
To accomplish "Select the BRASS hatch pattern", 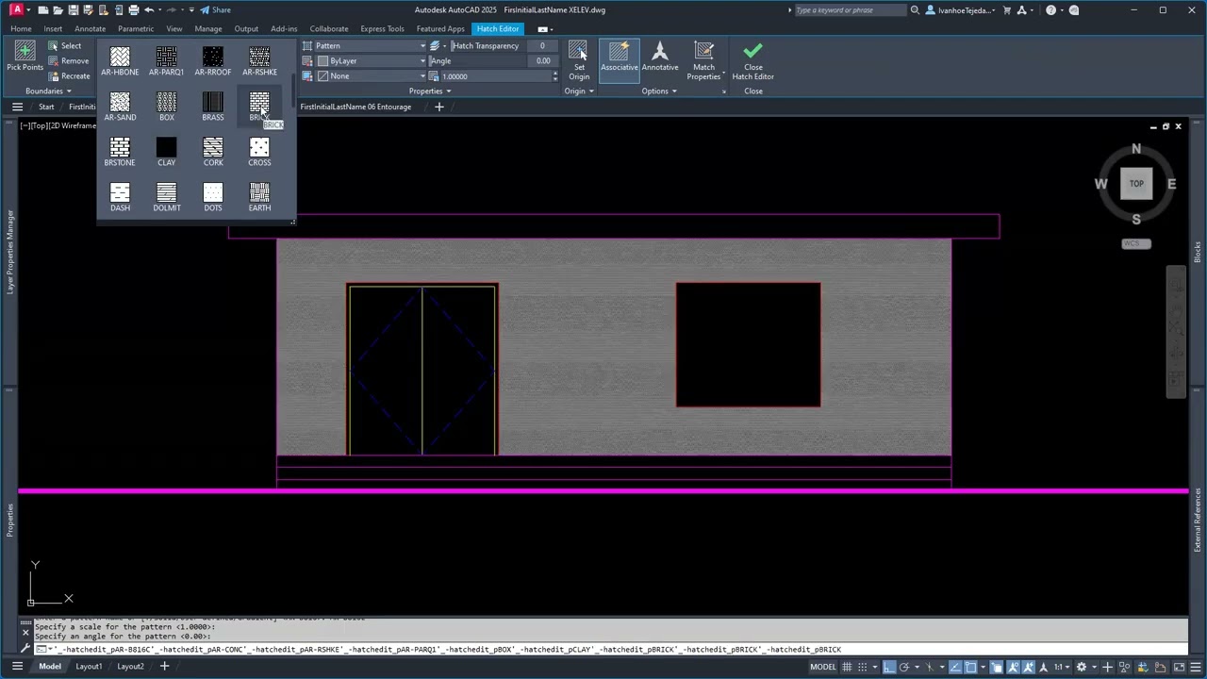I will point(213,108).
